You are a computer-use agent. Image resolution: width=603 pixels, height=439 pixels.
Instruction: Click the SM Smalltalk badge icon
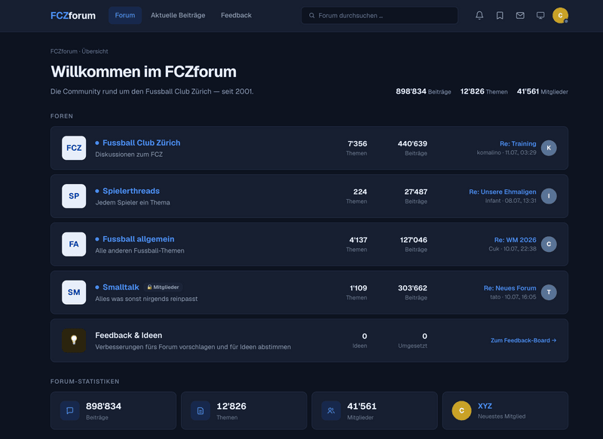74,292
